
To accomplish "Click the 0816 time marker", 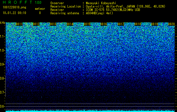I will coord(104,24).
